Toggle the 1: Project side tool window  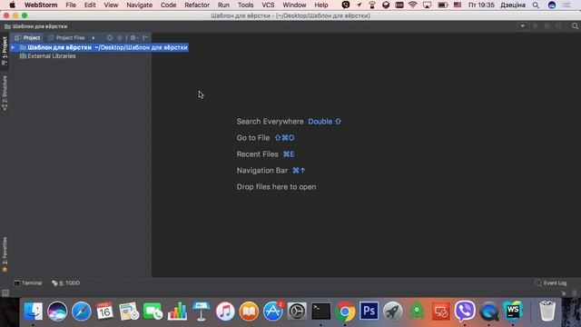[x=5, y=51]
